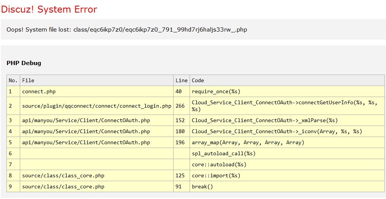Click the connectGetUserInfo code entry
This screenshot has width=386, height=199.
tap(280, 106)
